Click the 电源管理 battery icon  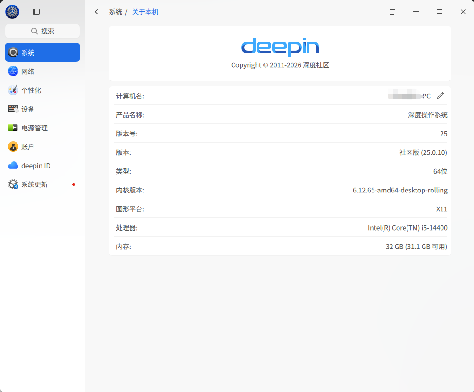point(13,128)
